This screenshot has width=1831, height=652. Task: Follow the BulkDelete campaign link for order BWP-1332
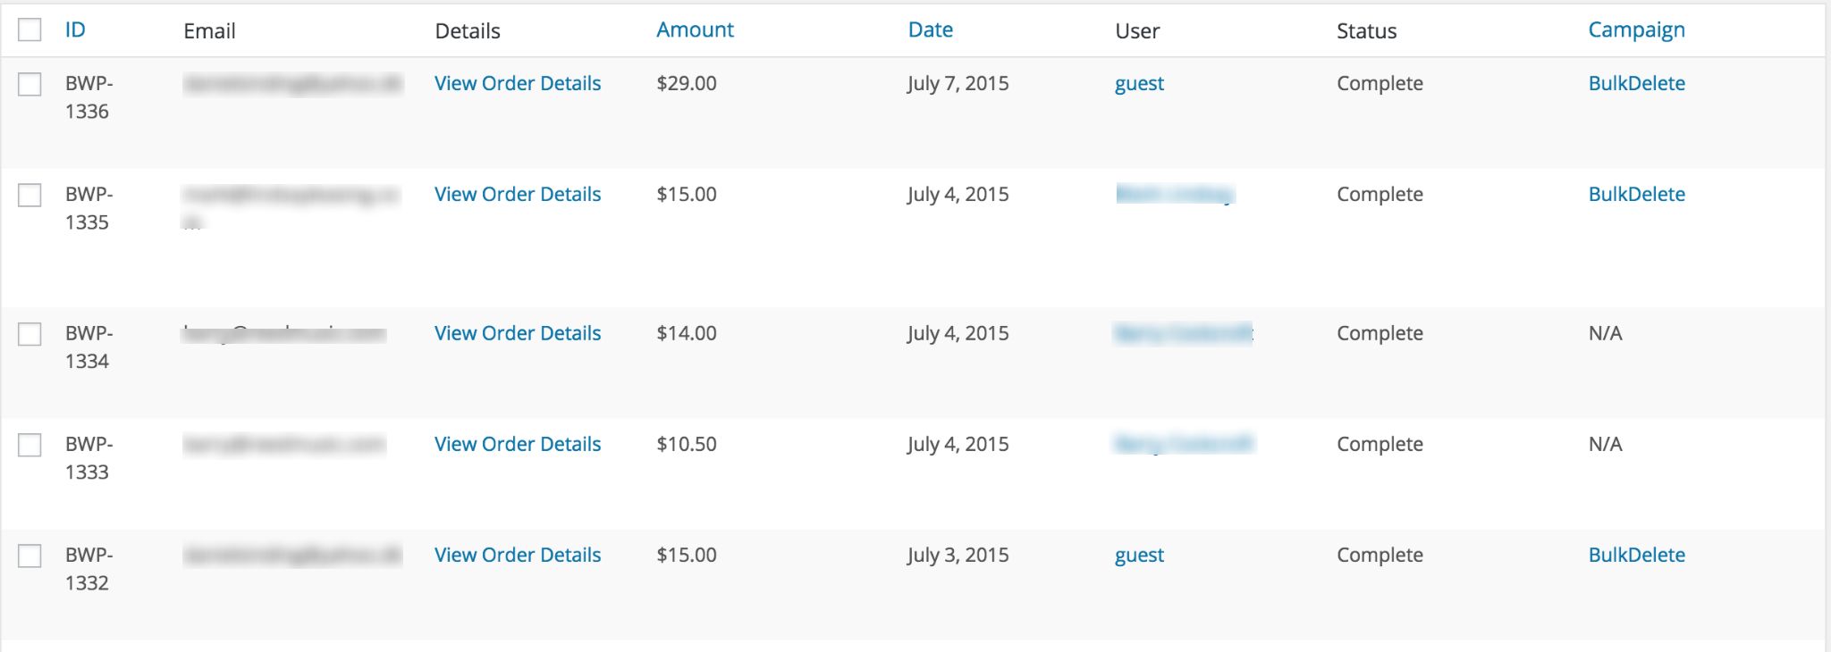pyautogui.click(x=1636, y=555)
